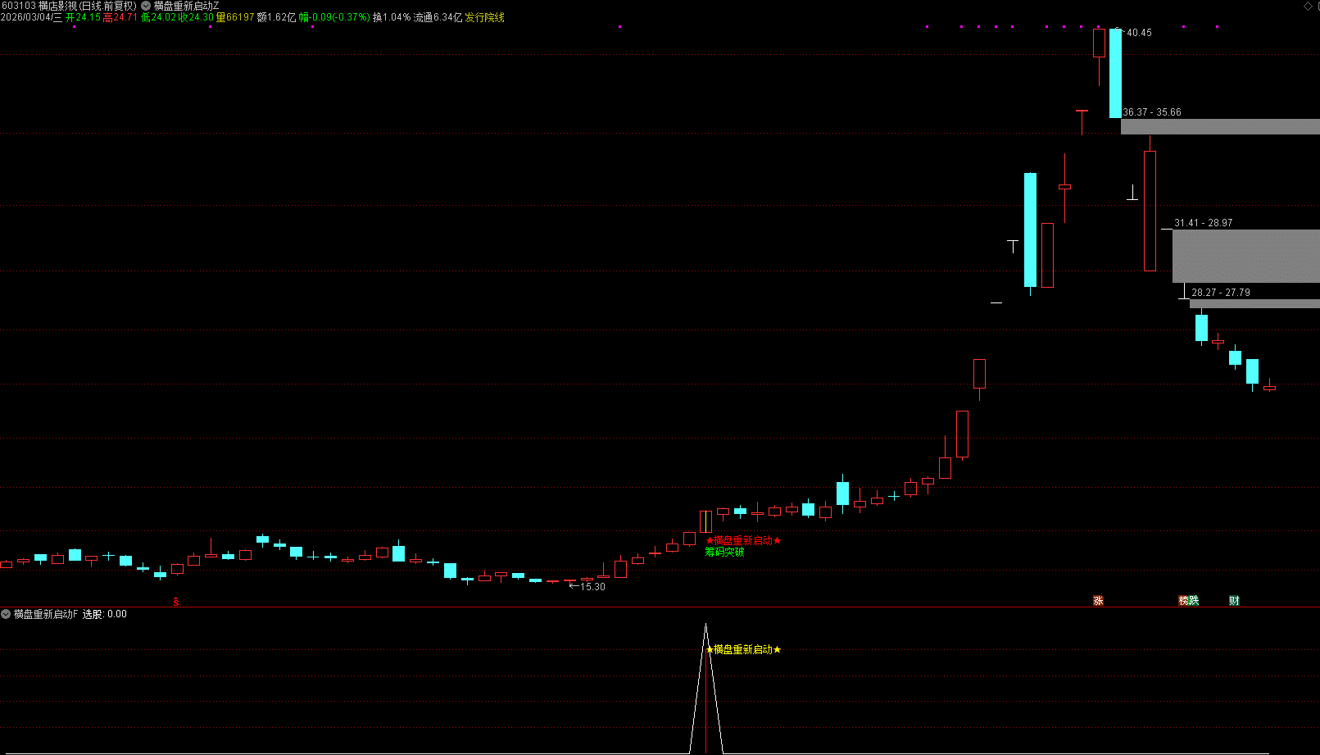The height and width of the screenshot is (755, 1320).
Task: Click the diamond icon in top-right corner
Action: [1308, 6]
